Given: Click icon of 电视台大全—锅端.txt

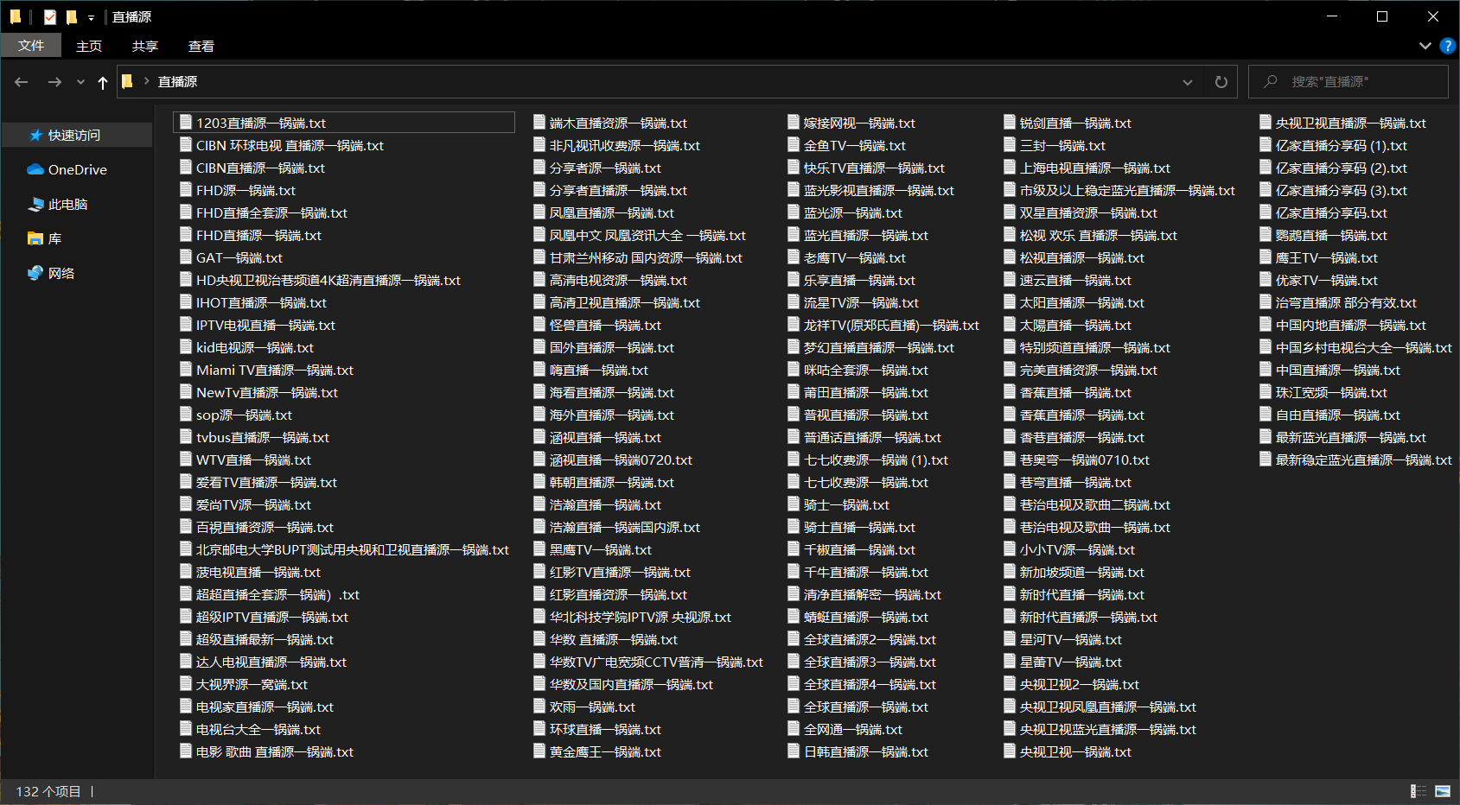Looking at the screenshot, I should click(186, 729).
